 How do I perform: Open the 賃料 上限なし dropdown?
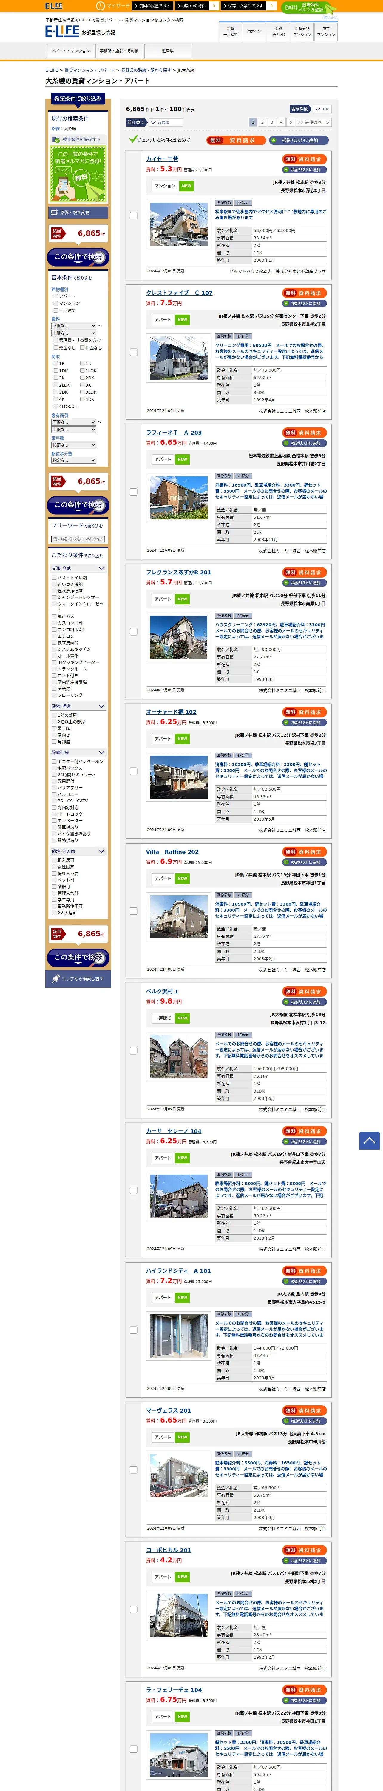(x=74, y=333)
